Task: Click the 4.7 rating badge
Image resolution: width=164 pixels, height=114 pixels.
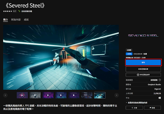Action: [x=15, y=11]
